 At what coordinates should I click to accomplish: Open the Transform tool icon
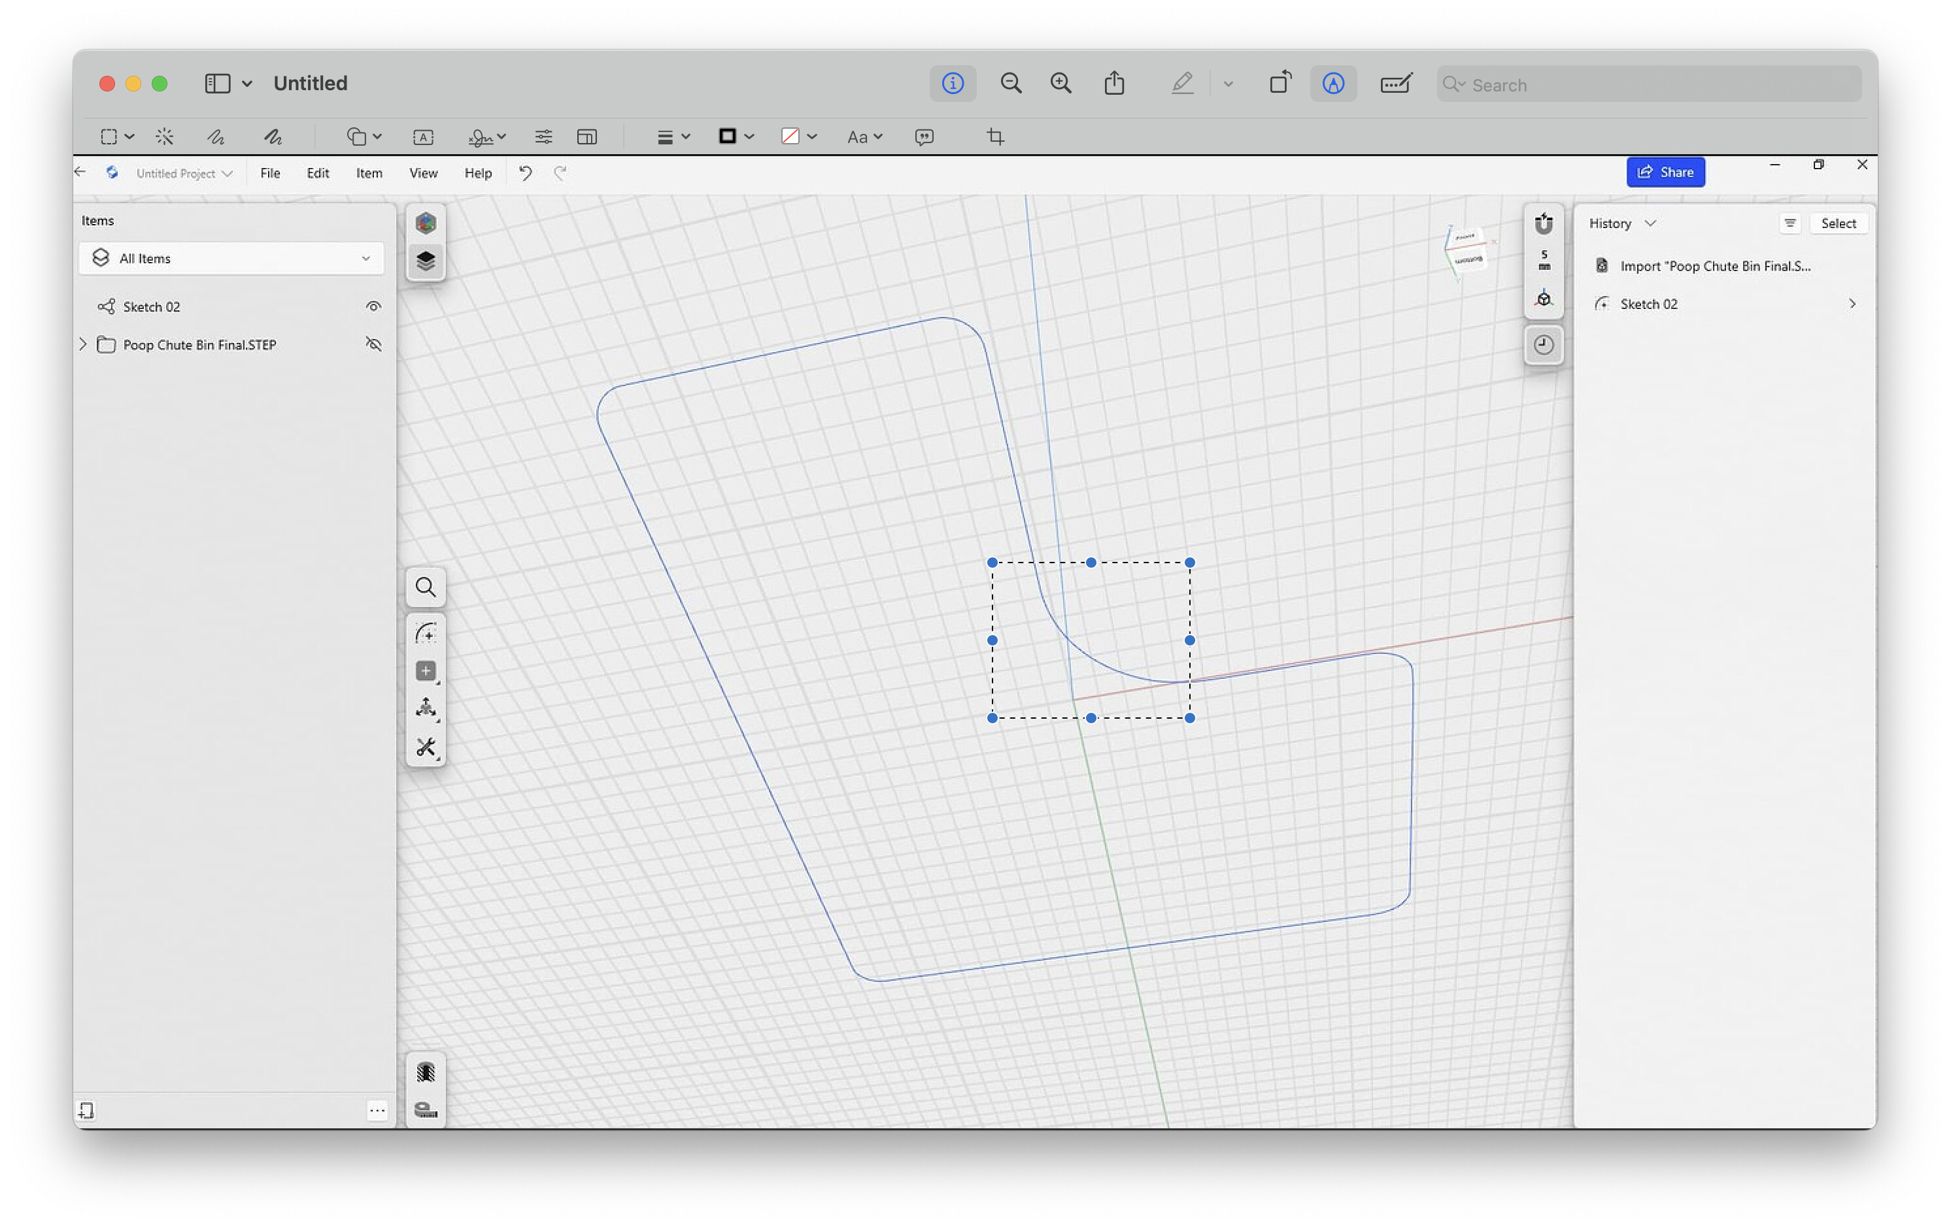coord(426,709)
